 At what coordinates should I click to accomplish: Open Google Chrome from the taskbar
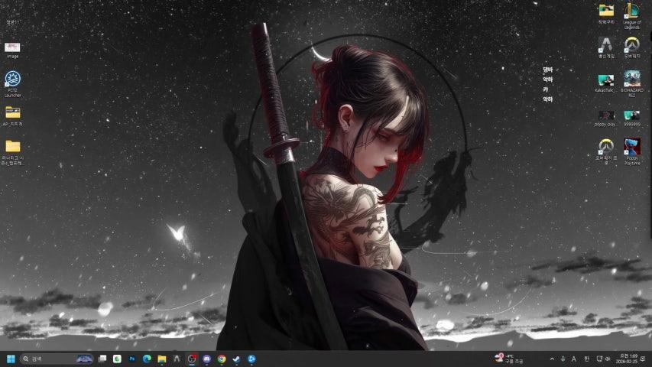(222, 359)
